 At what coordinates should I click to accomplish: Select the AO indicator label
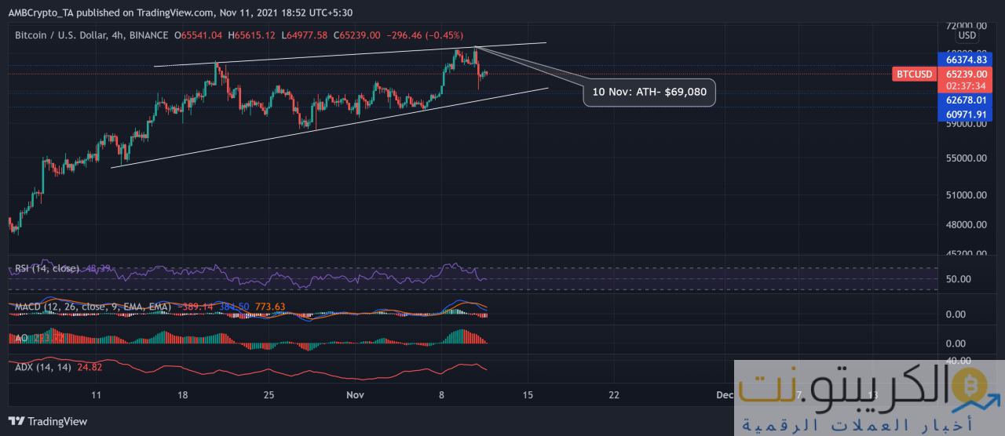pyautogui.click(x=21, y=337)
